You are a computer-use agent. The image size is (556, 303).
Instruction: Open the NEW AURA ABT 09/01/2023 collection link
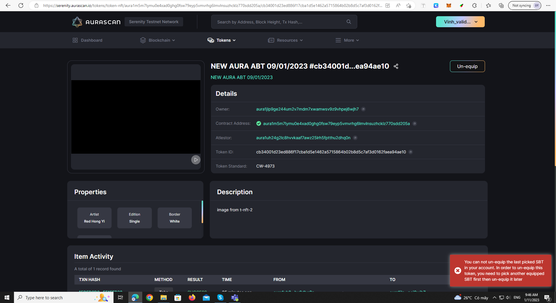242,77
